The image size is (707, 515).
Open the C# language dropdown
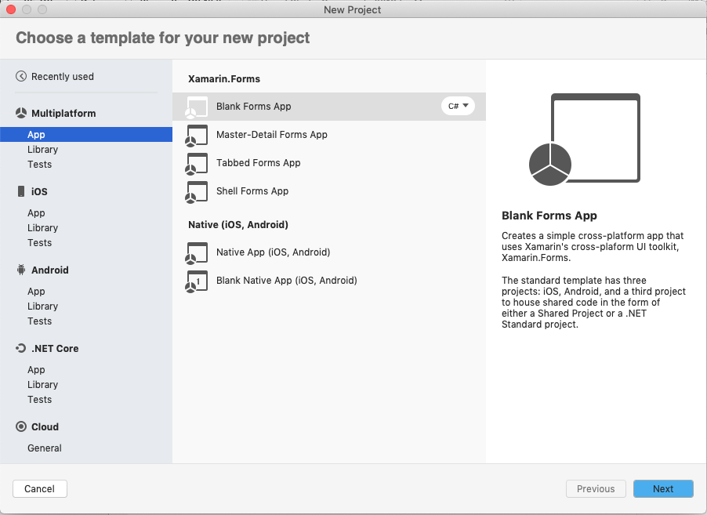point(458,106)
